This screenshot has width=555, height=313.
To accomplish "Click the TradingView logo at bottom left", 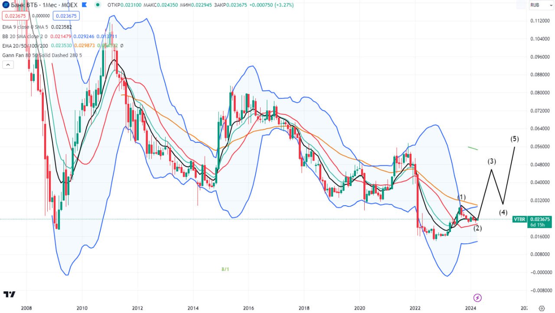I will coord(10,294).
